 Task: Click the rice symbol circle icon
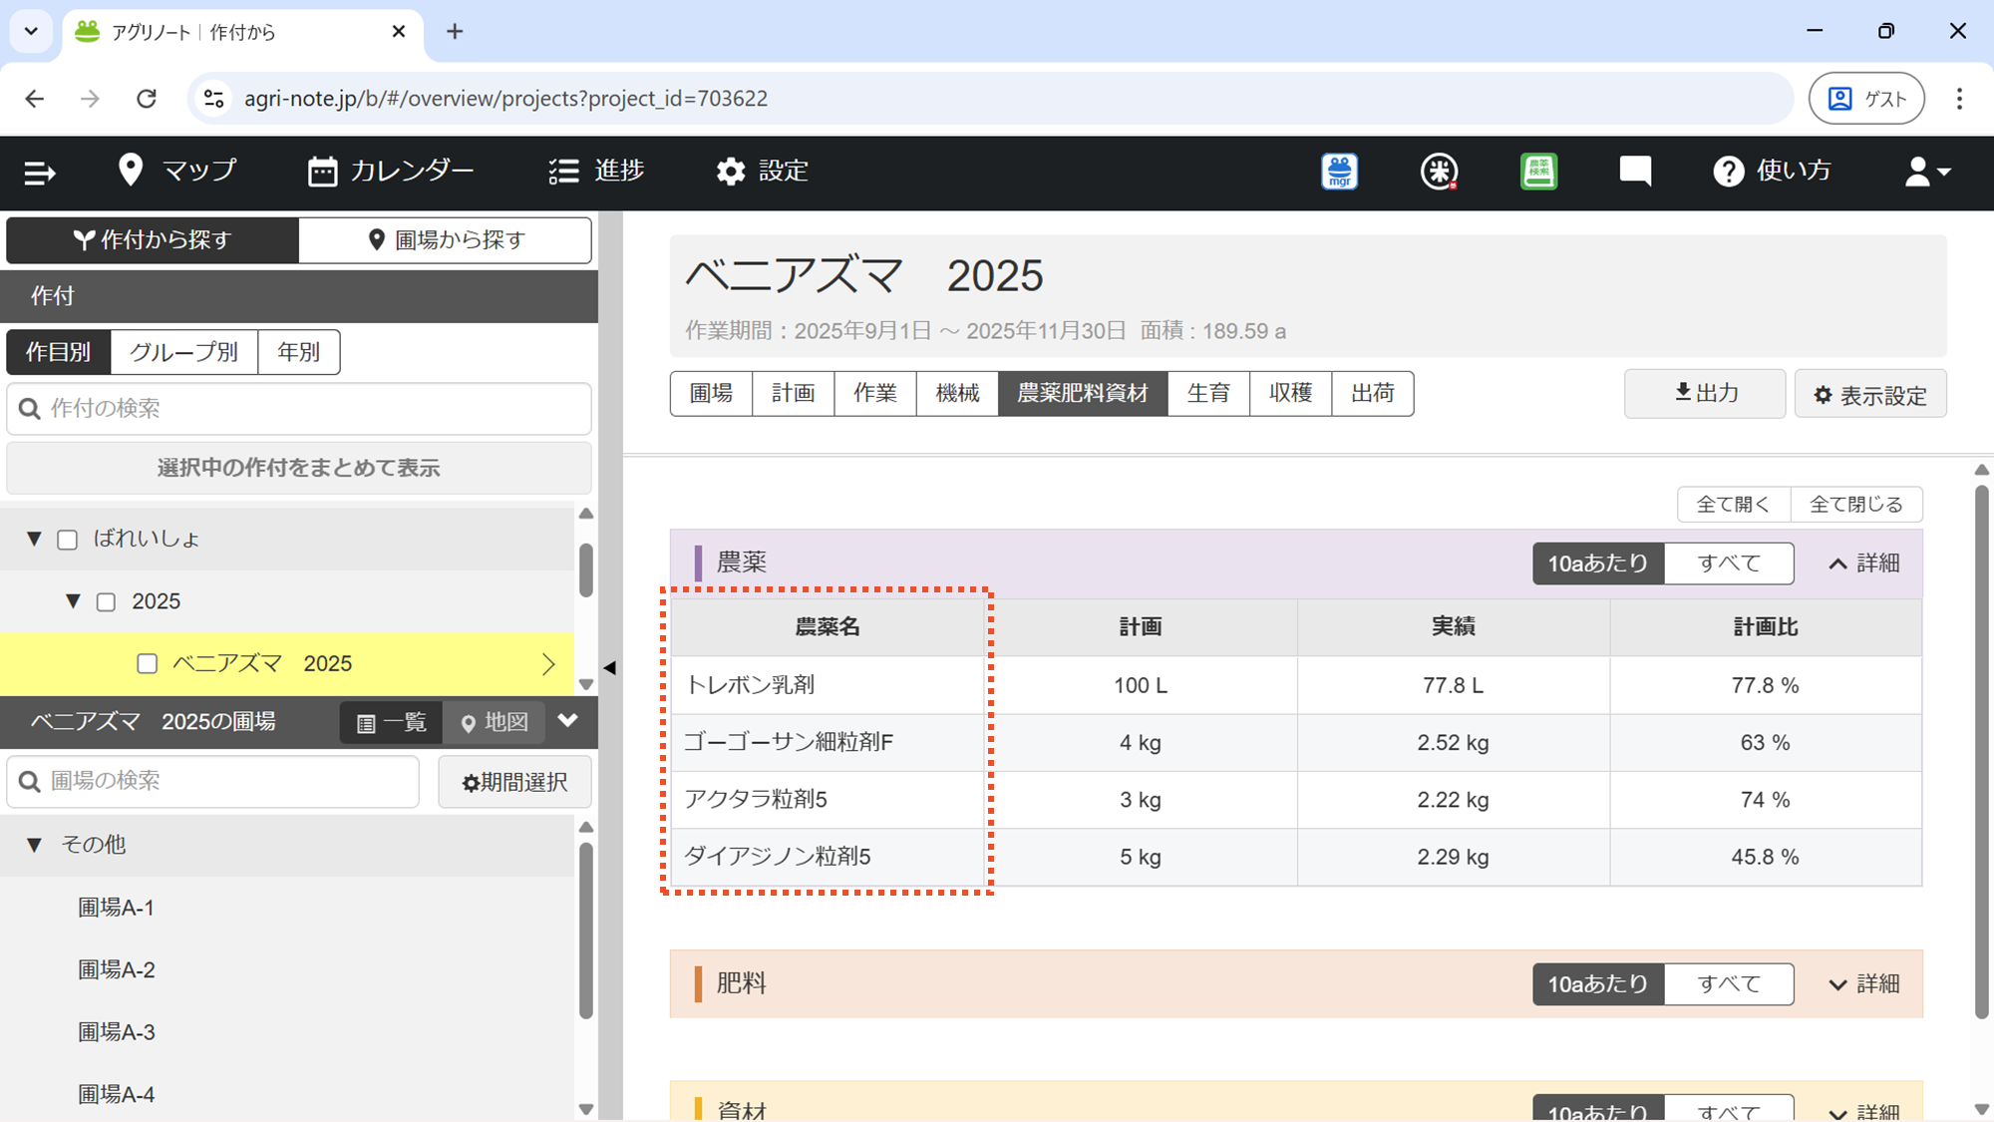pos(1439,172)
